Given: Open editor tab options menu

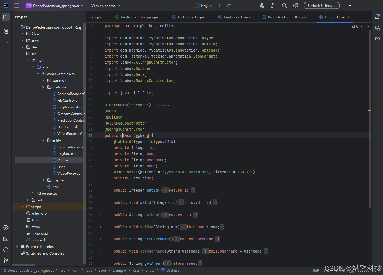Looking at the screenshot, I should pos(366,17).
